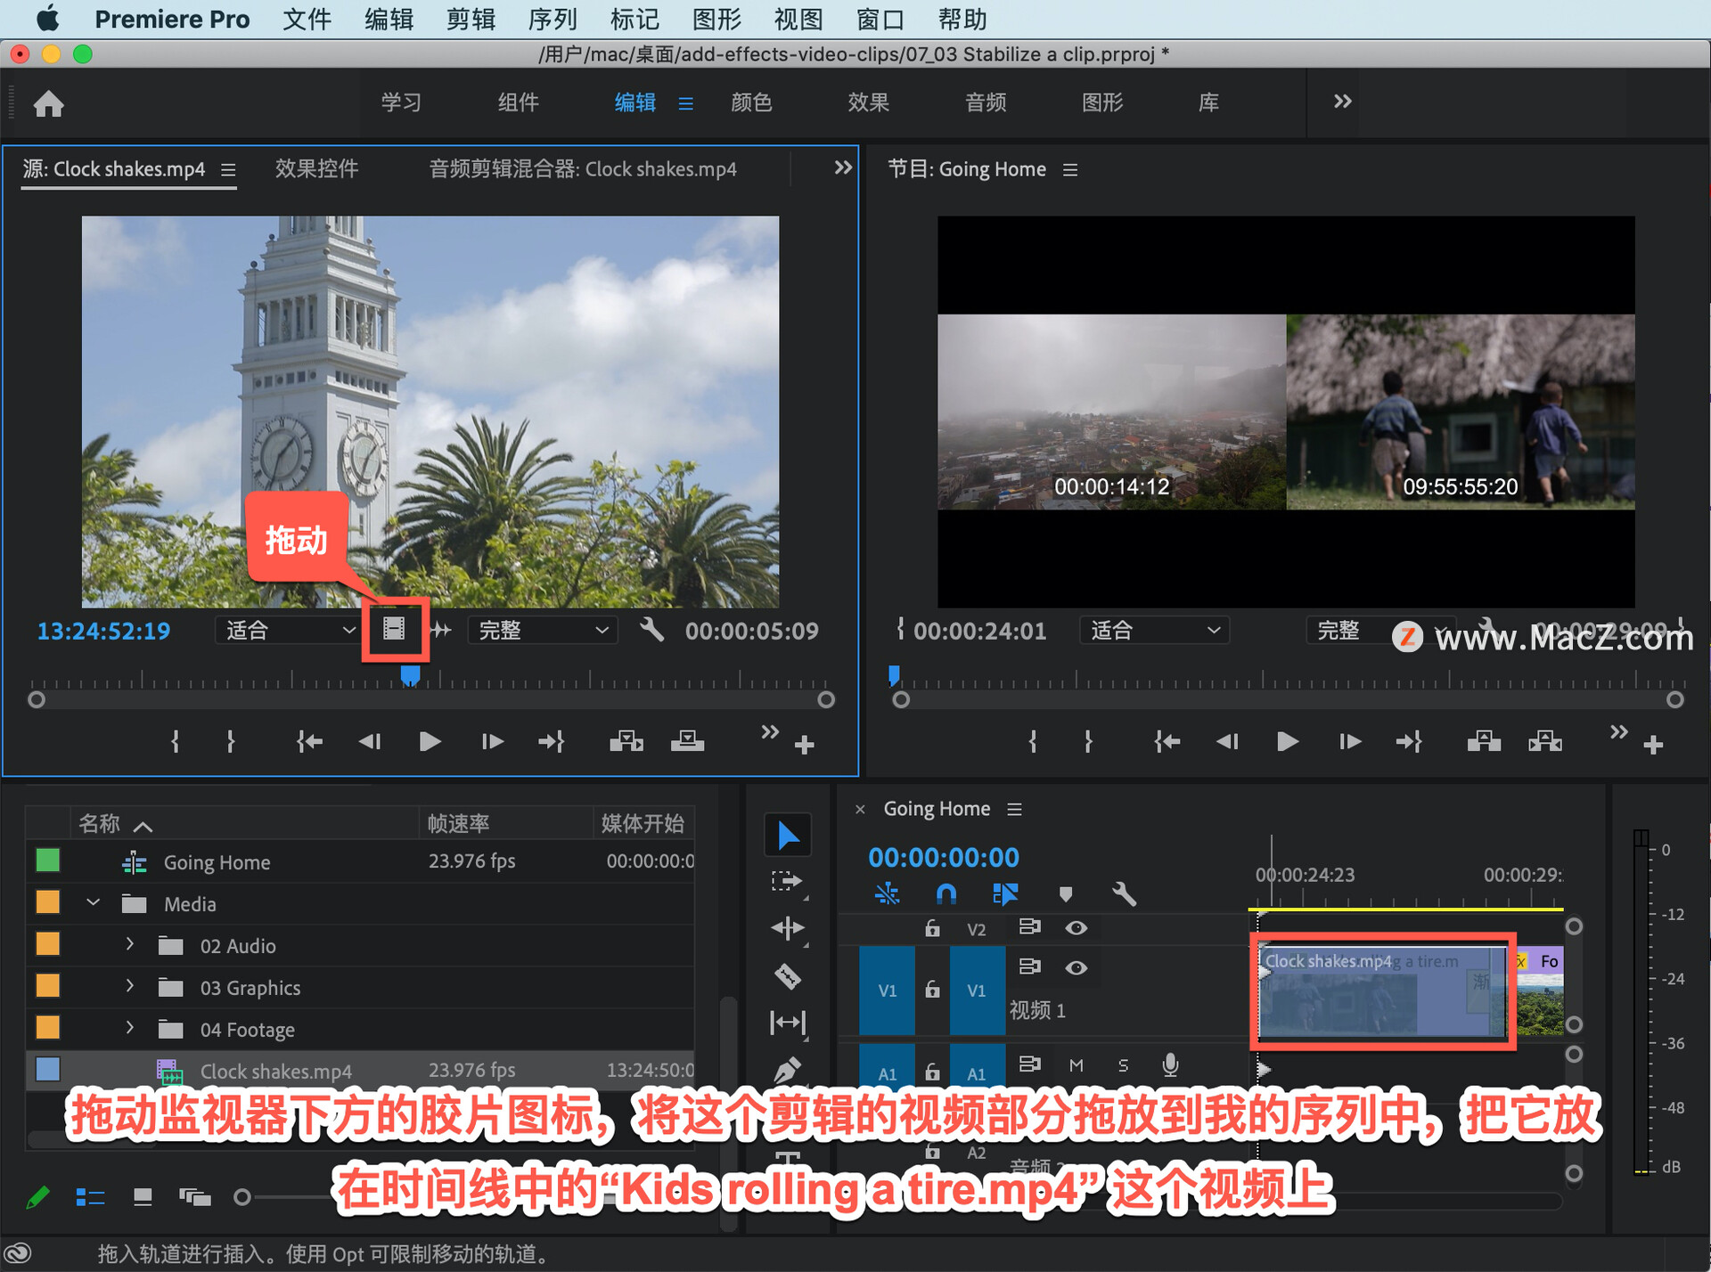Viewport: 1711px width, 1272px height.
Task: Click the Export Frame camera icon under the Source monitor
Action: (687, 740)
